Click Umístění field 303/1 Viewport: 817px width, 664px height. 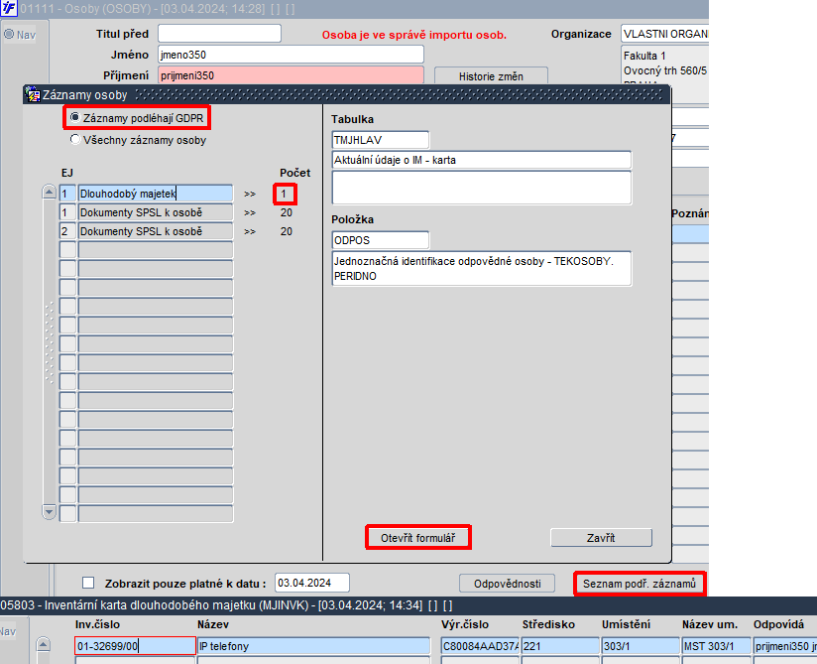point(641,646)
